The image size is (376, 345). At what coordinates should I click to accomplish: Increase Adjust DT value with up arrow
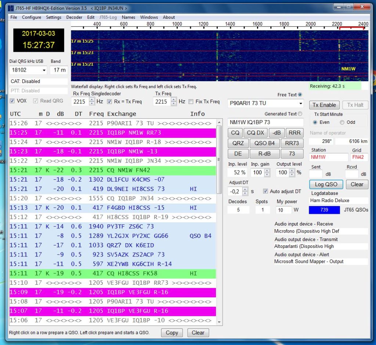(245, 189)
